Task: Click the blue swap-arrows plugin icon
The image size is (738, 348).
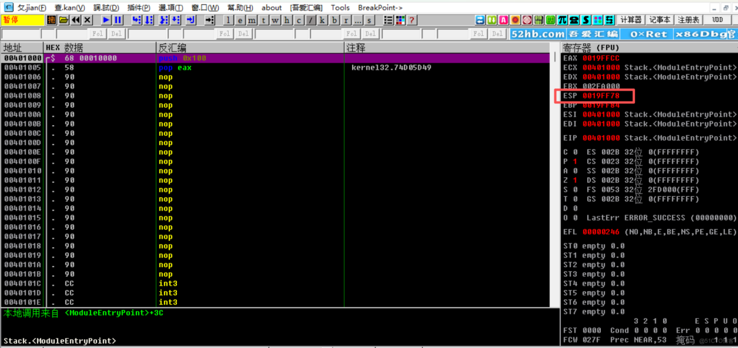Action: click(480, 20)
